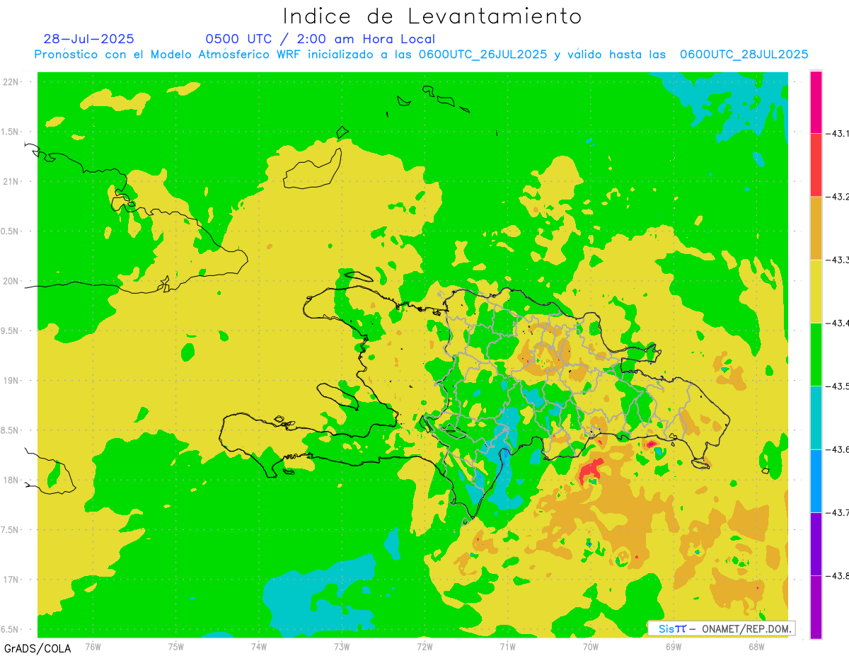
Task: Click legend value '-43.1'
Action: click(x=838, y=133)
